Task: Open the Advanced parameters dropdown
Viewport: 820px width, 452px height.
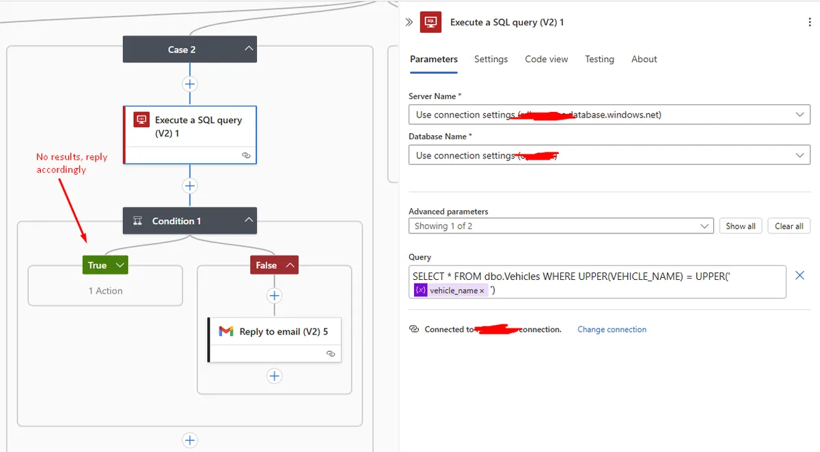Action: 704,225
